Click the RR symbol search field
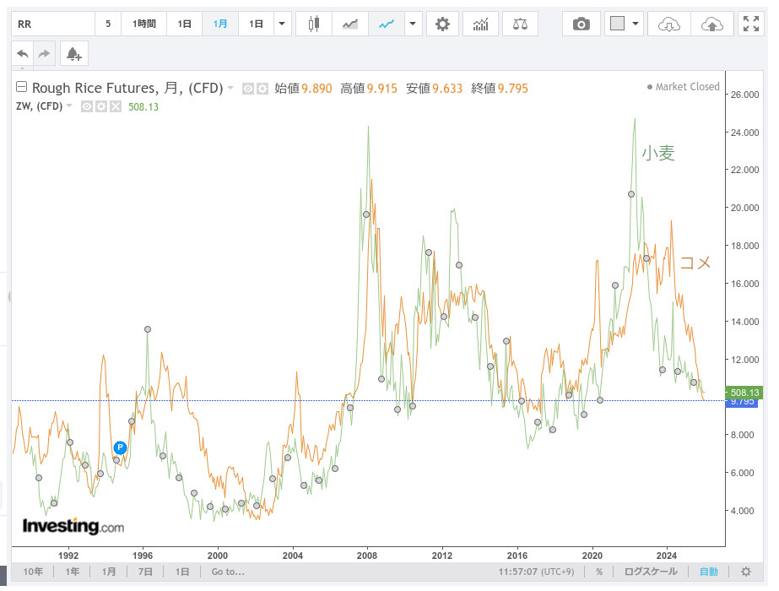Image resolution: width=779 pixels, height=591 pixels. [x=51, y=24]
